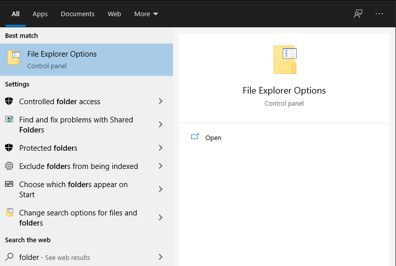Select the Web search tab
This screenshot has width=396, height=266.
(x=114, y=14)
